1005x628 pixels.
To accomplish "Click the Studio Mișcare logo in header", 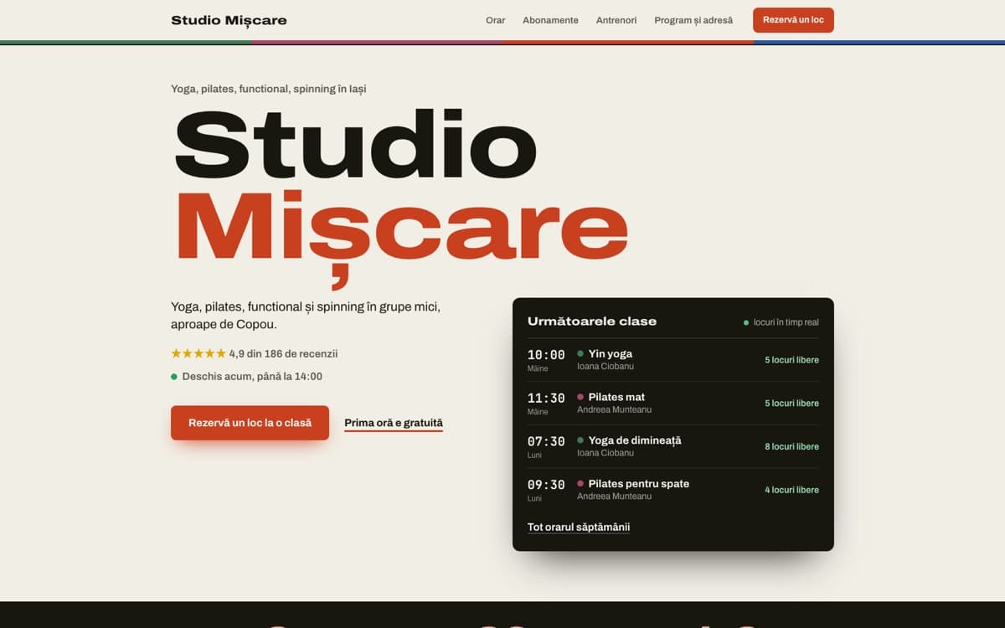I will click(229, 20).
